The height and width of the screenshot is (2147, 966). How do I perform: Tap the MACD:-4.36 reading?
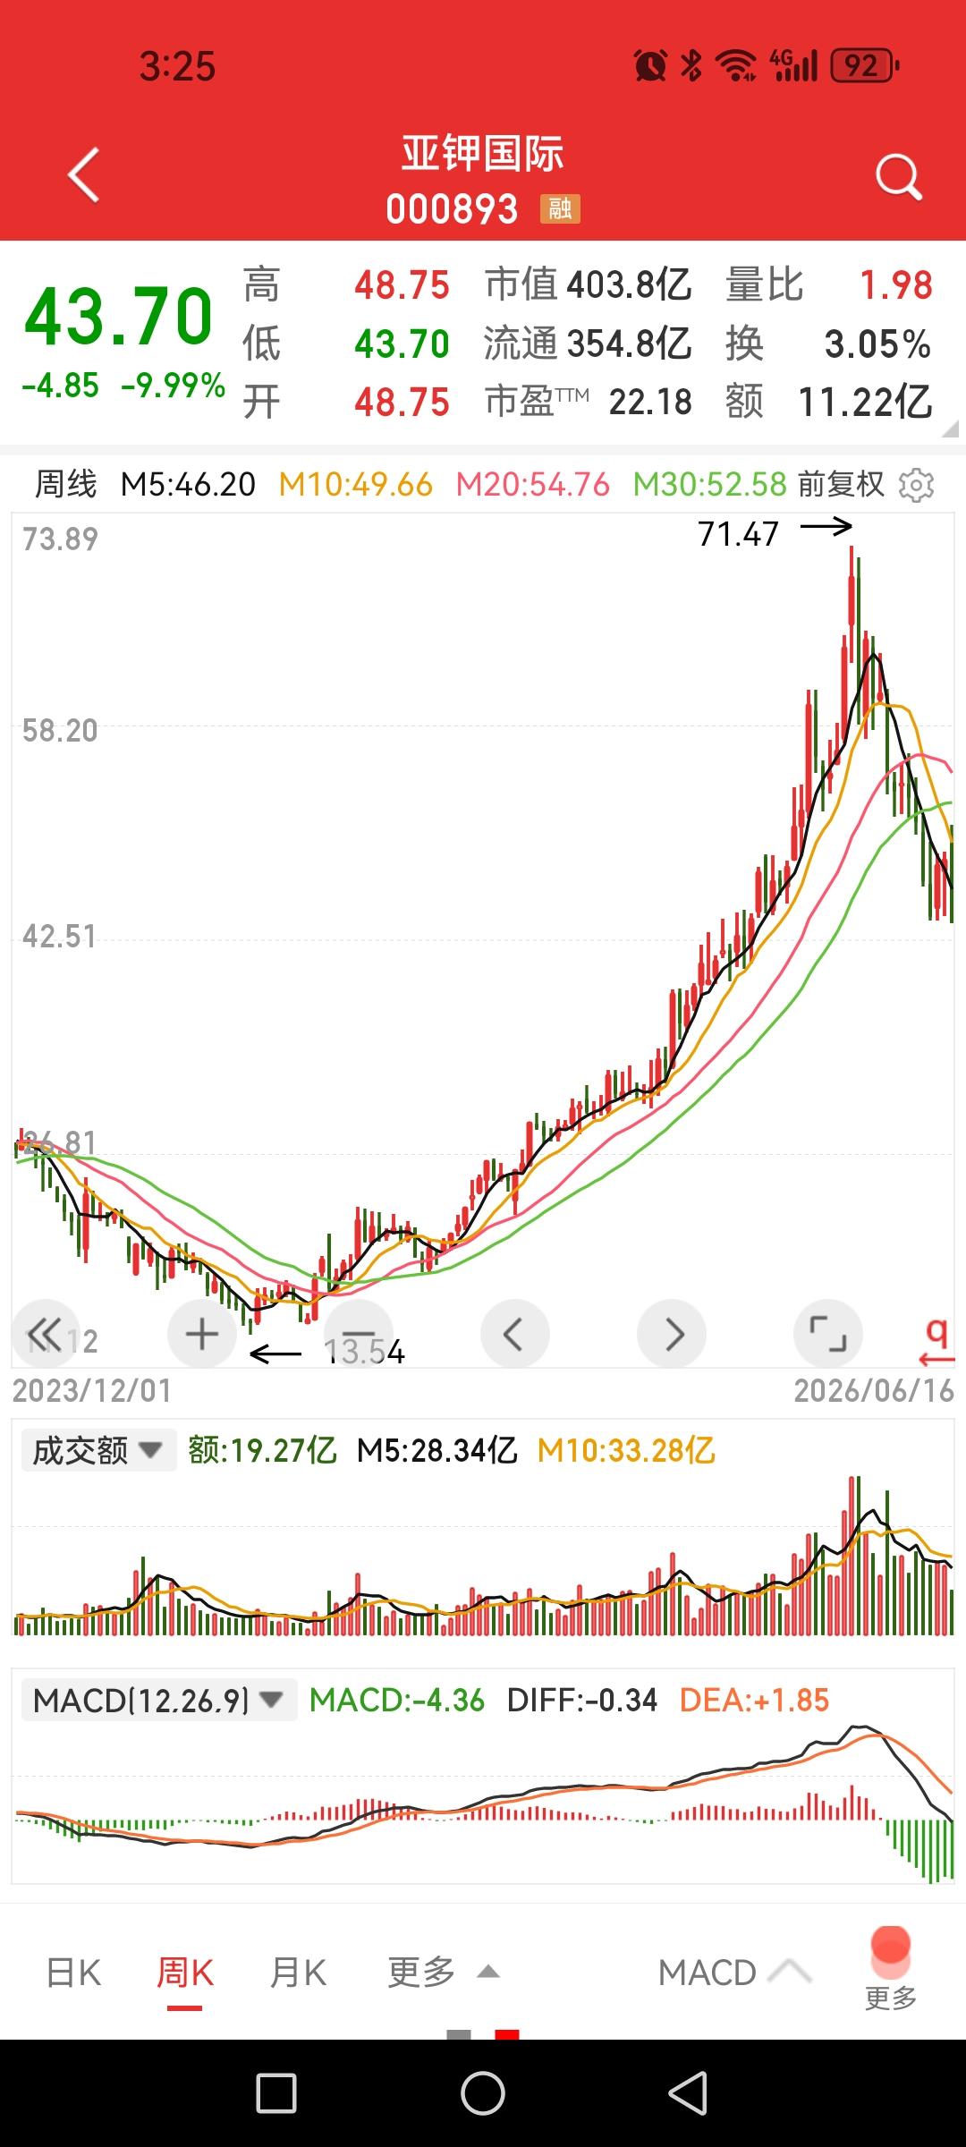(x=397, y=1700)
